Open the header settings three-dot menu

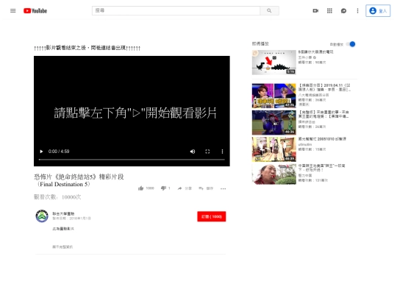click(357, 10)
